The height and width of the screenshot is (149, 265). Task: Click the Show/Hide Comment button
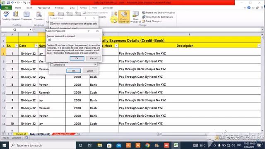(95, 13)
